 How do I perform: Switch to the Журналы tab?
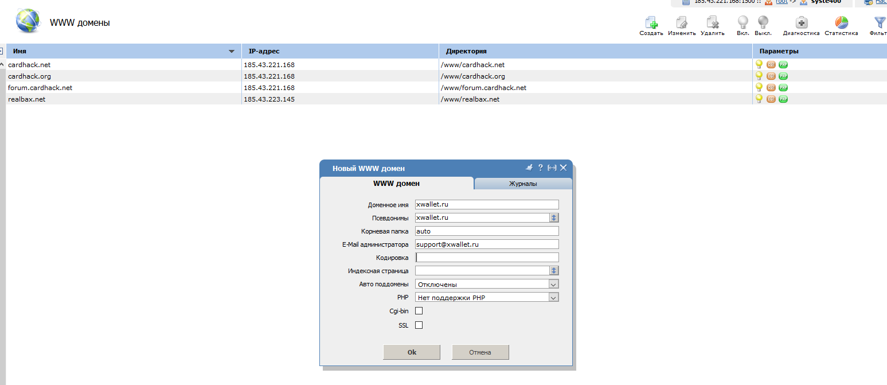[x=523, y=184]
